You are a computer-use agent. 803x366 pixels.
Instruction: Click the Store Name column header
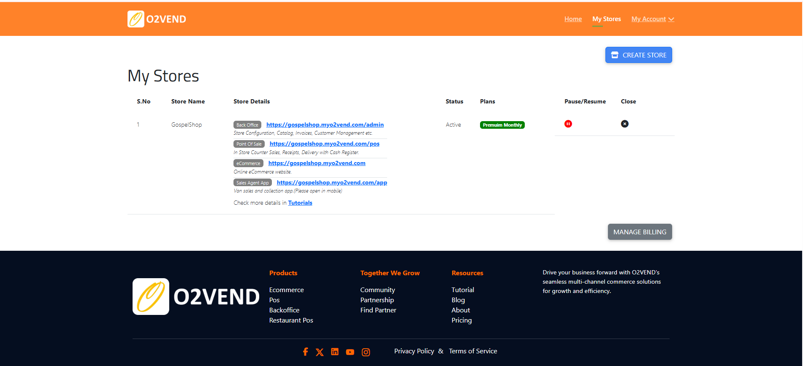click(188, 101)
